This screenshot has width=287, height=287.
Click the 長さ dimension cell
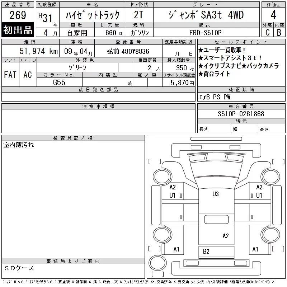click(214, 129)
